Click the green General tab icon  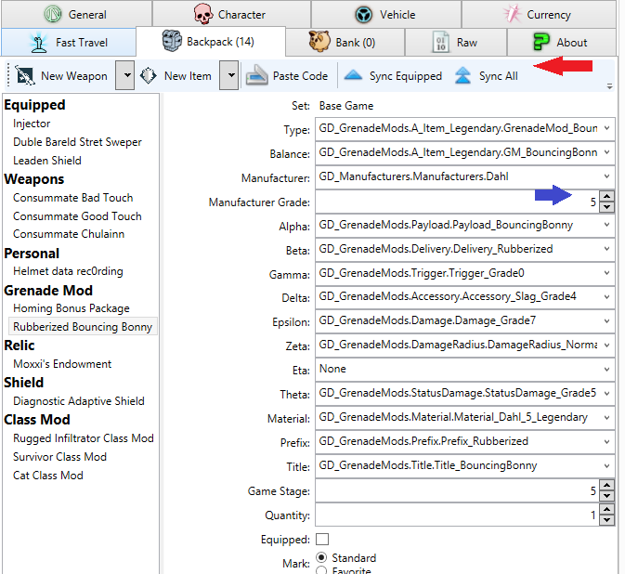(x=53, y=14)
